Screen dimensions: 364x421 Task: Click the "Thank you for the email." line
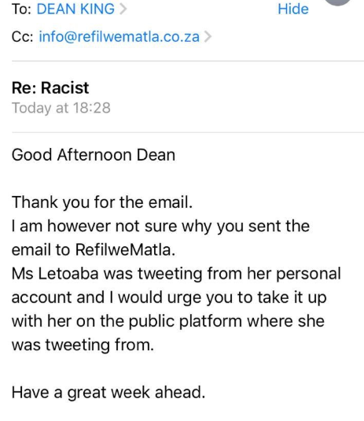pos(102,202)
